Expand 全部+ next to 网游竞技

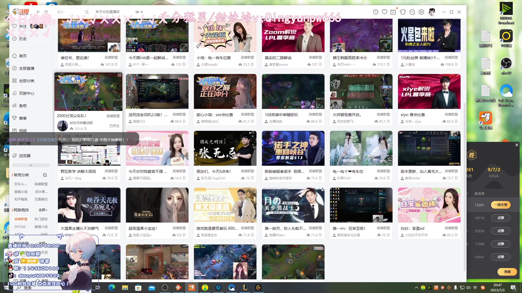click(x=43, y=210)
